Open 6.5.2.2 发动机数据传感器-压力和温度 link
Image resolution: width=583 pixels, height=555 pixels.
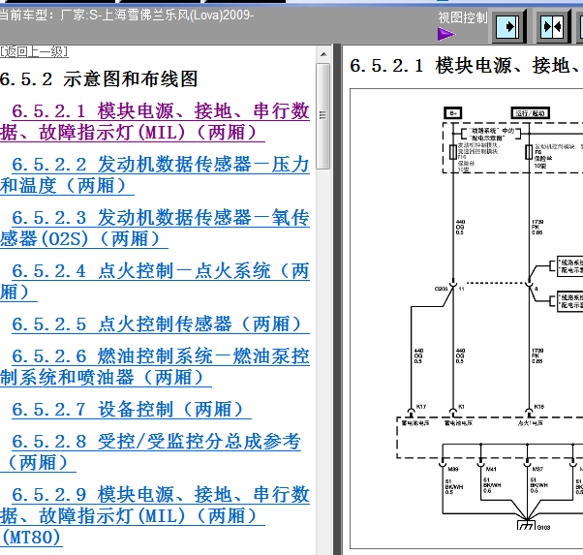point(155,175)
